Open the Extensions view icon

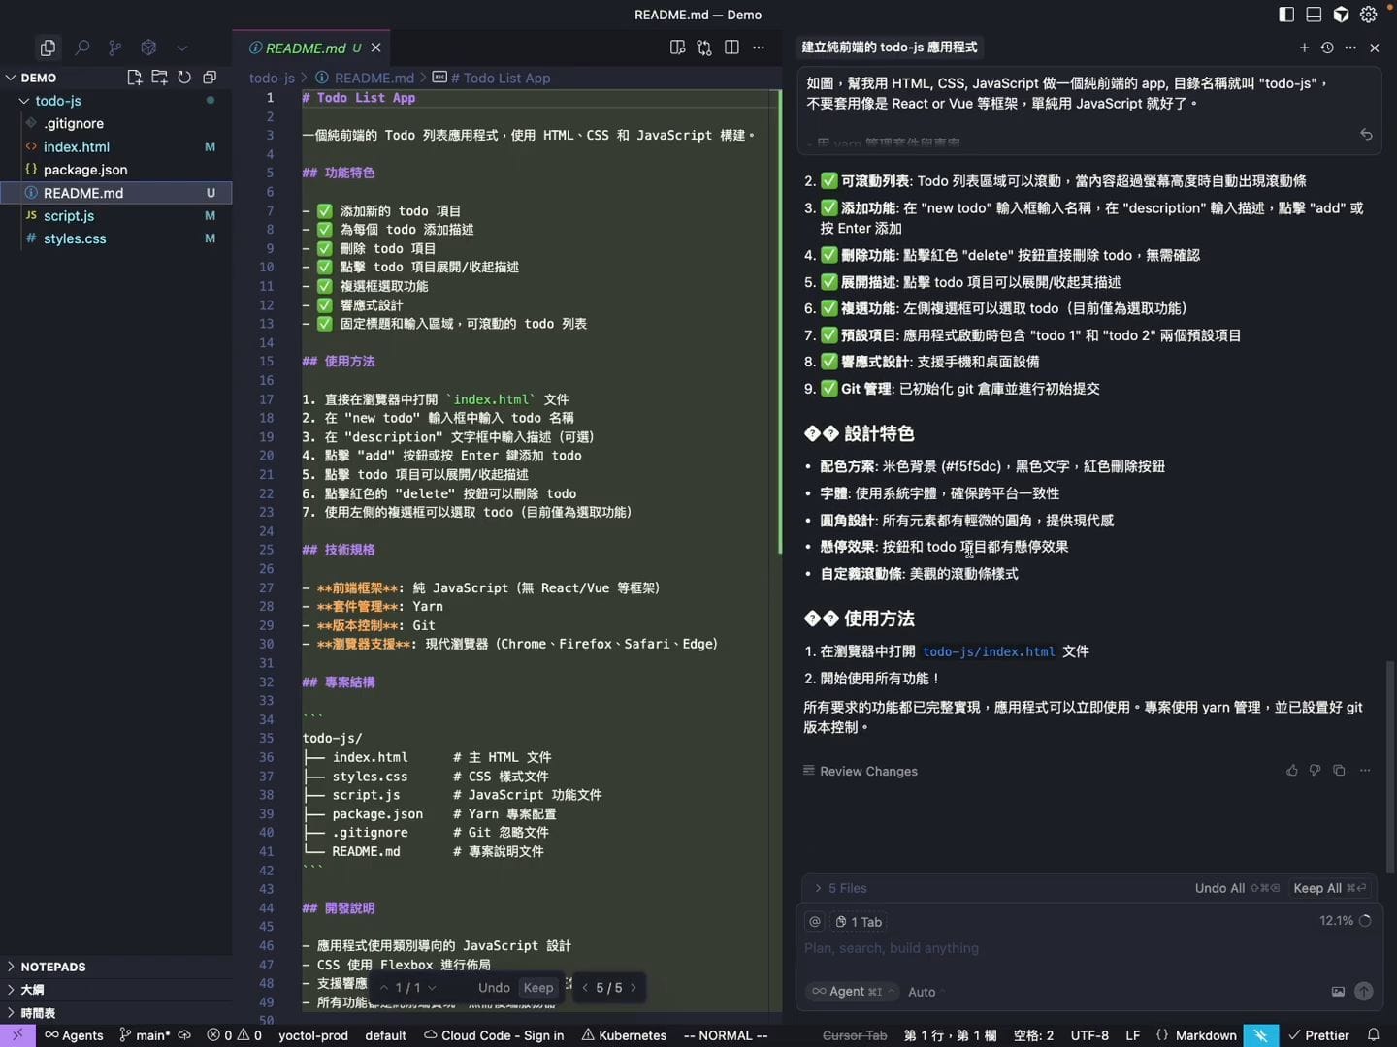[x=148, y=48]
